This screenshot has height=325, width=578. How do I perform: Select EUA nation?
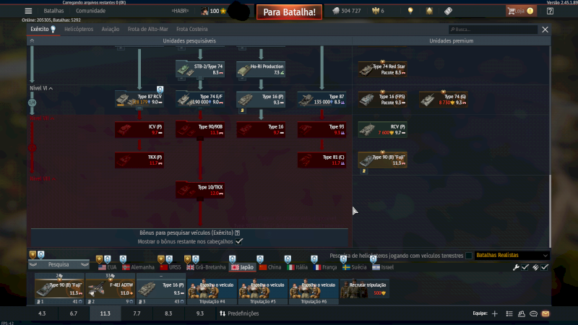(x=107, y=267)
